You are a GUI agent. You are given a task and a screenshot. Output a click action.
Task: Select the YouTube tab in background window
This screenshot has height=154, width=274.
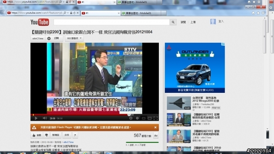point(96,2)
